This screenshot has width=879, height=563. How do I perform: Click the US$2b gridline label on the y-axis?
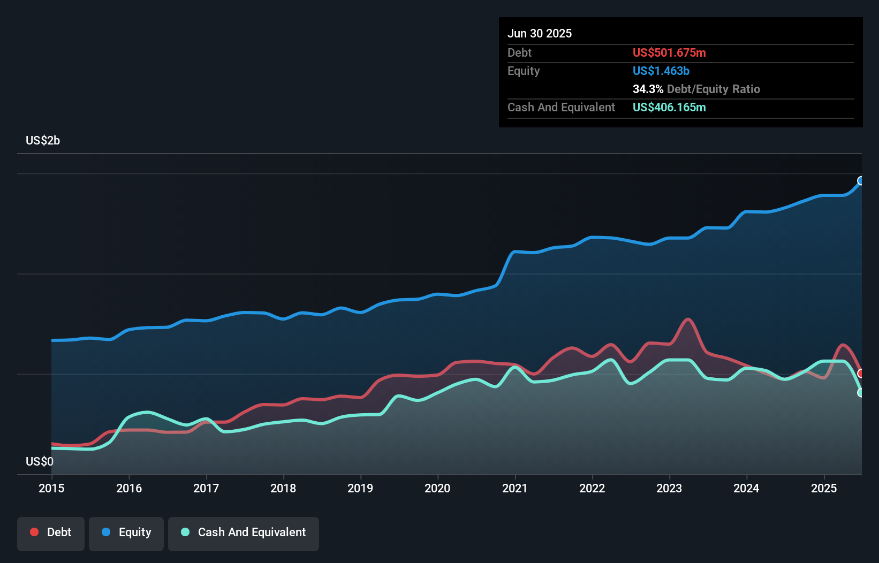[43, 140]
